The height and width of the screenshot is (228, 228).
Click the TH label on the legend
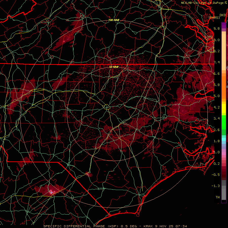tap(218, 197)
